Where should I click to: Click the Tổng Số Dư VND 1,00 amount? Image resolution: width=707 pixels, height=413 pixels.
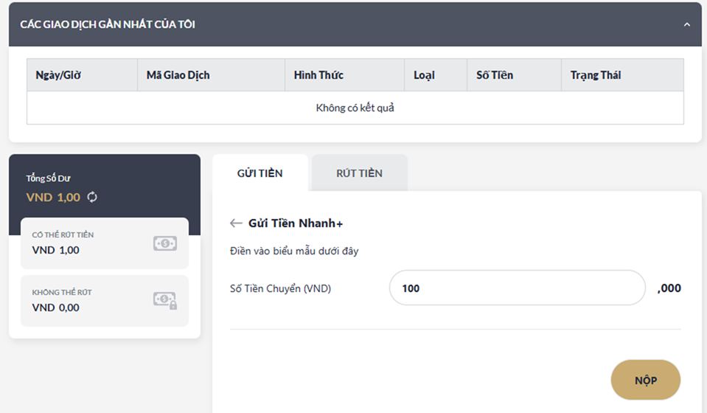point(53,197)
